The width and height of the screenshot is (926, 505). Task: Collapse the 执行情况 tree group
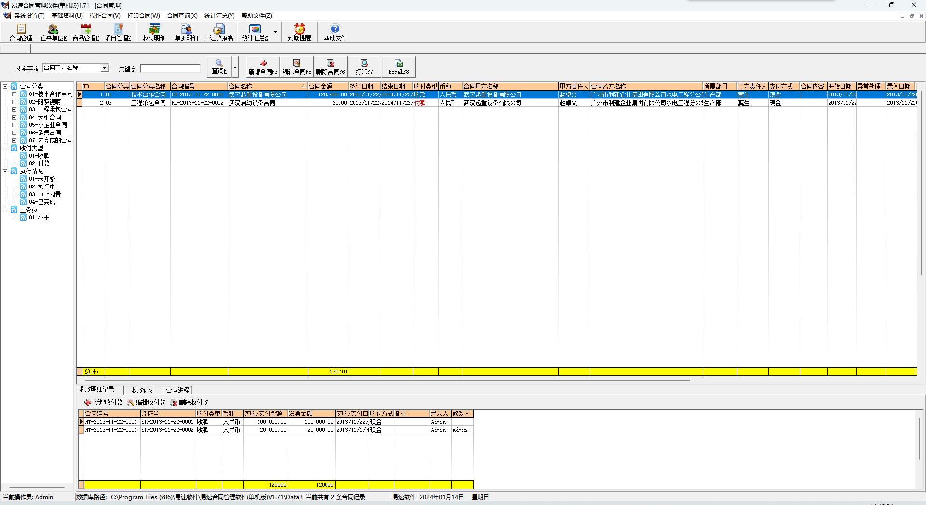(5, 171)
